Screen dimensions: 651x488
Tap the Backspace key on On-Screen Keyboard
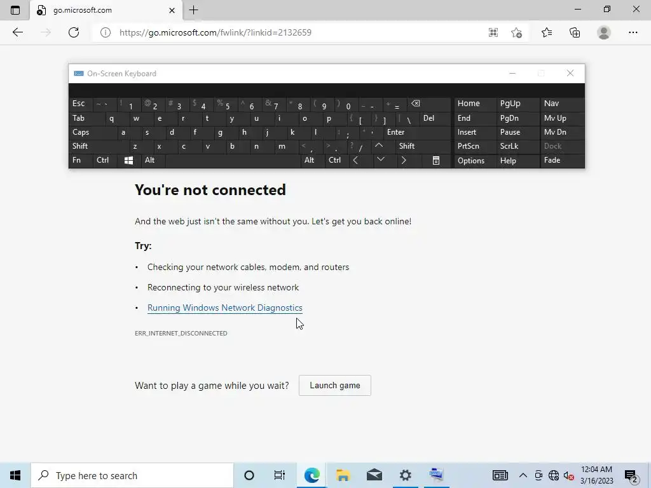[x=429, y=104]
